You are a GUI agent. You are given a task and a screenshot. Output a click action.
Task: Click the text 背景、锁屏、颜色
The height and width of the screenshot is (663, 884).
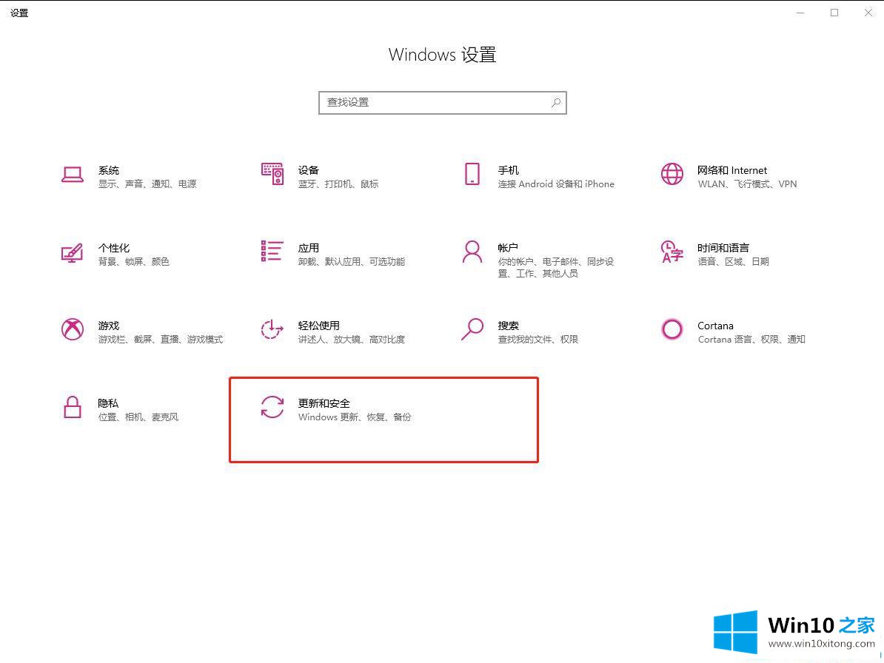133,261
